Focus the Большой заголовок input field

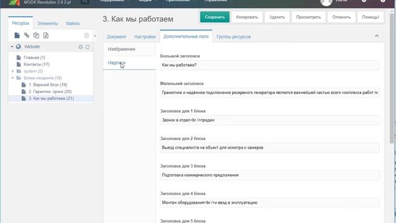pos(270,65)
